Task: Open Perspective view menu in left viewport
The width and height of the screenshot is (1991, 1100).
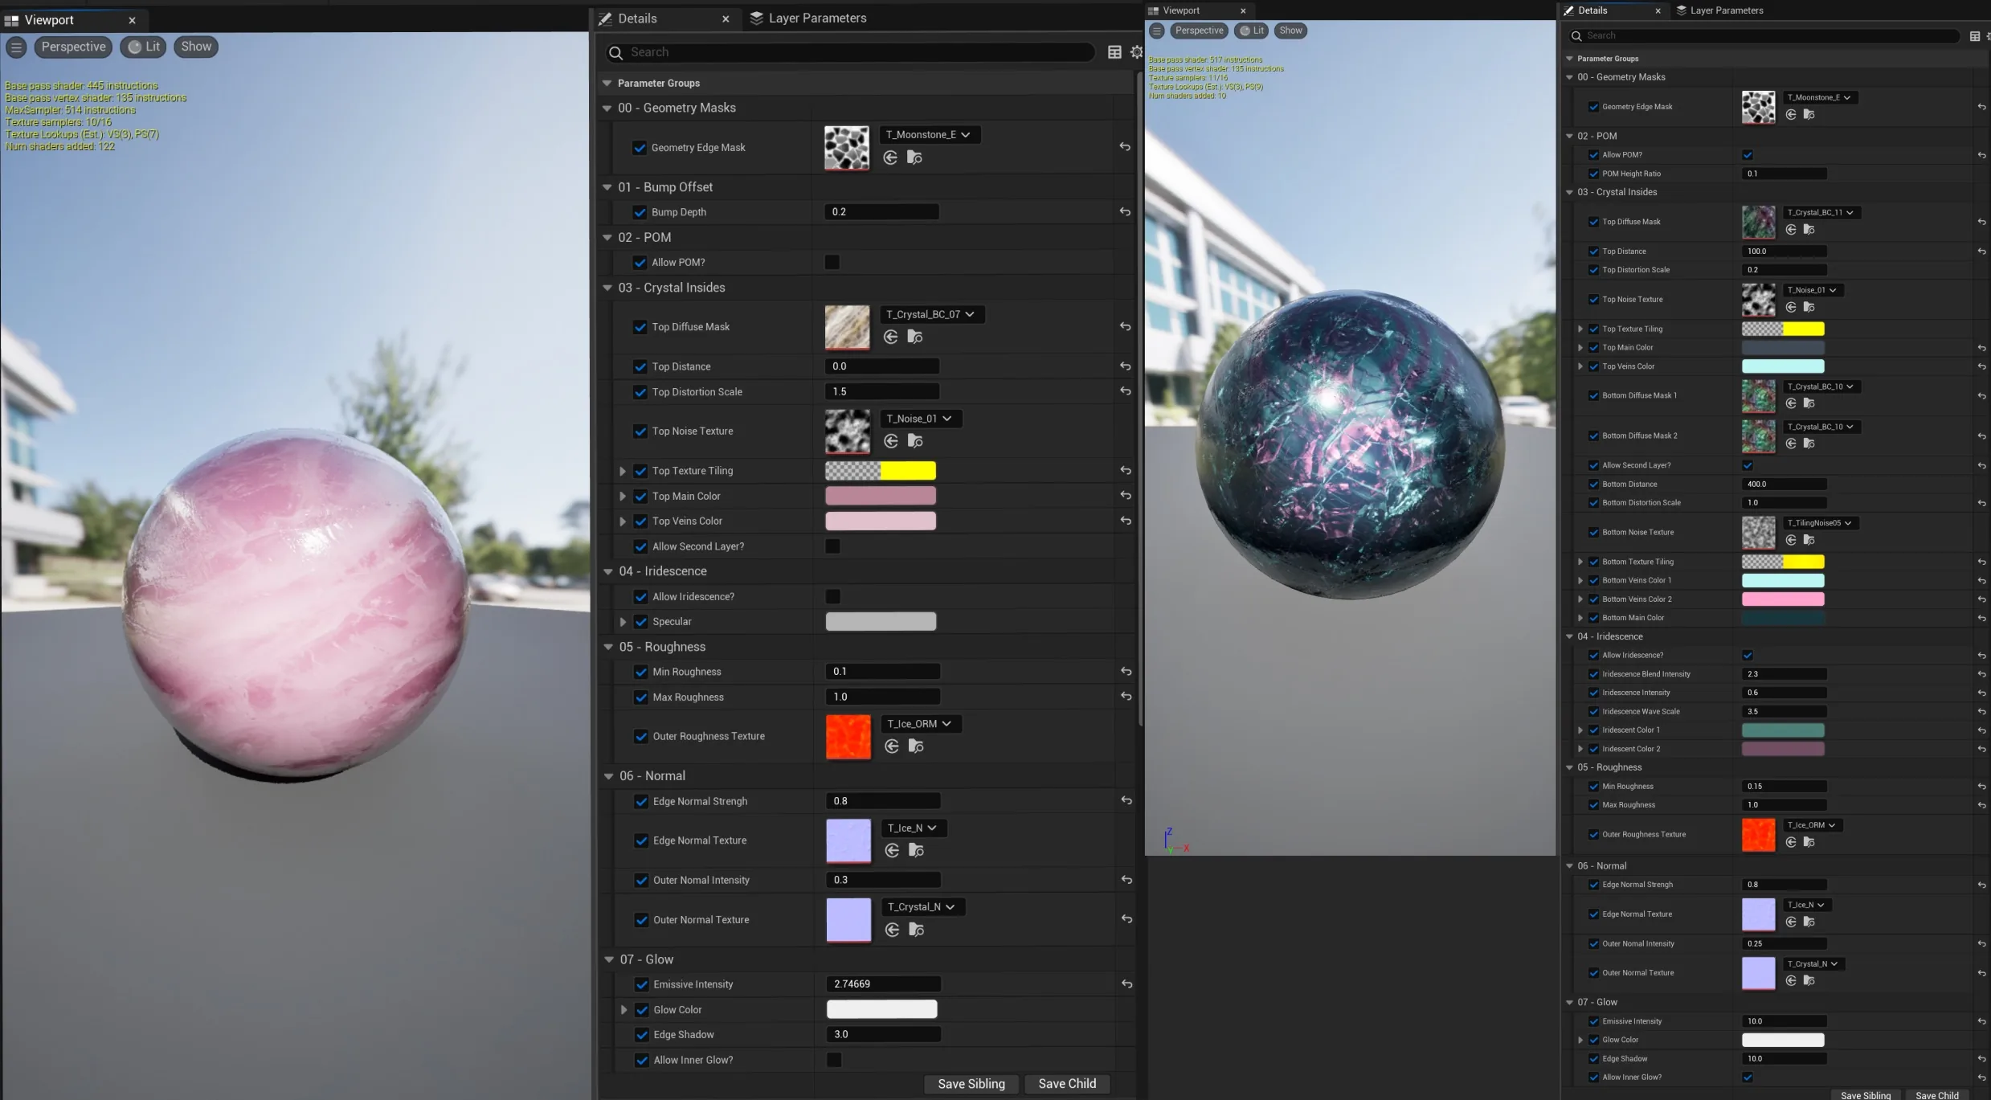Action: pos(73,47)
